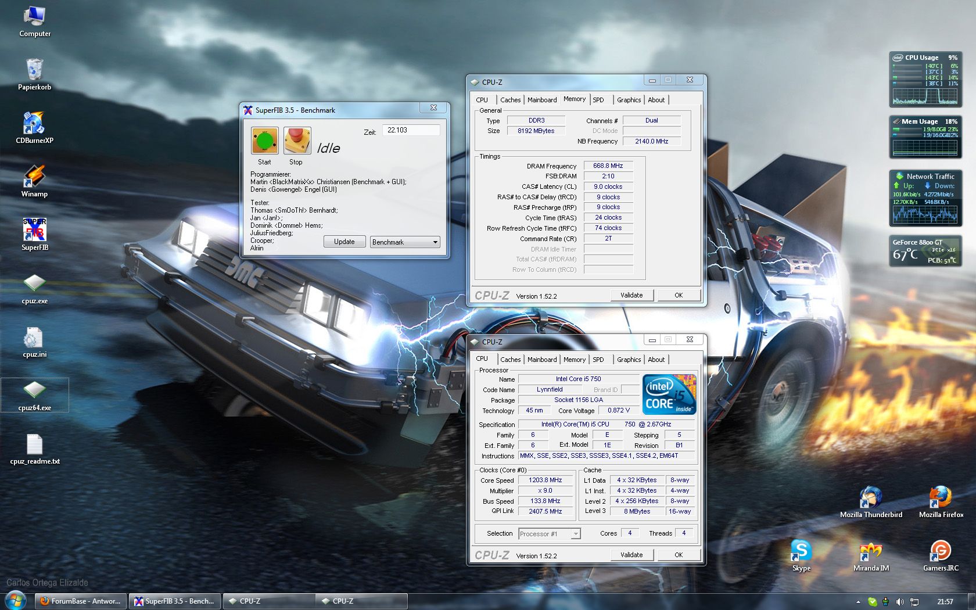Image resolution: width=976 pixels, height=610 pixels.
Task: Click the Intel Core i5 logo in CPU-Z
Action: coord(669,394)
